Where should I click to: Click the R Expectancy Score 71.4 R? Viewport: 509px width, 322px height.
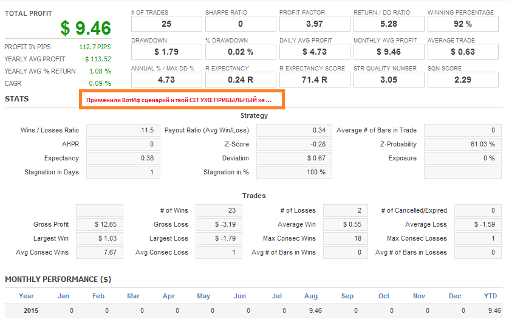[315, 80]
